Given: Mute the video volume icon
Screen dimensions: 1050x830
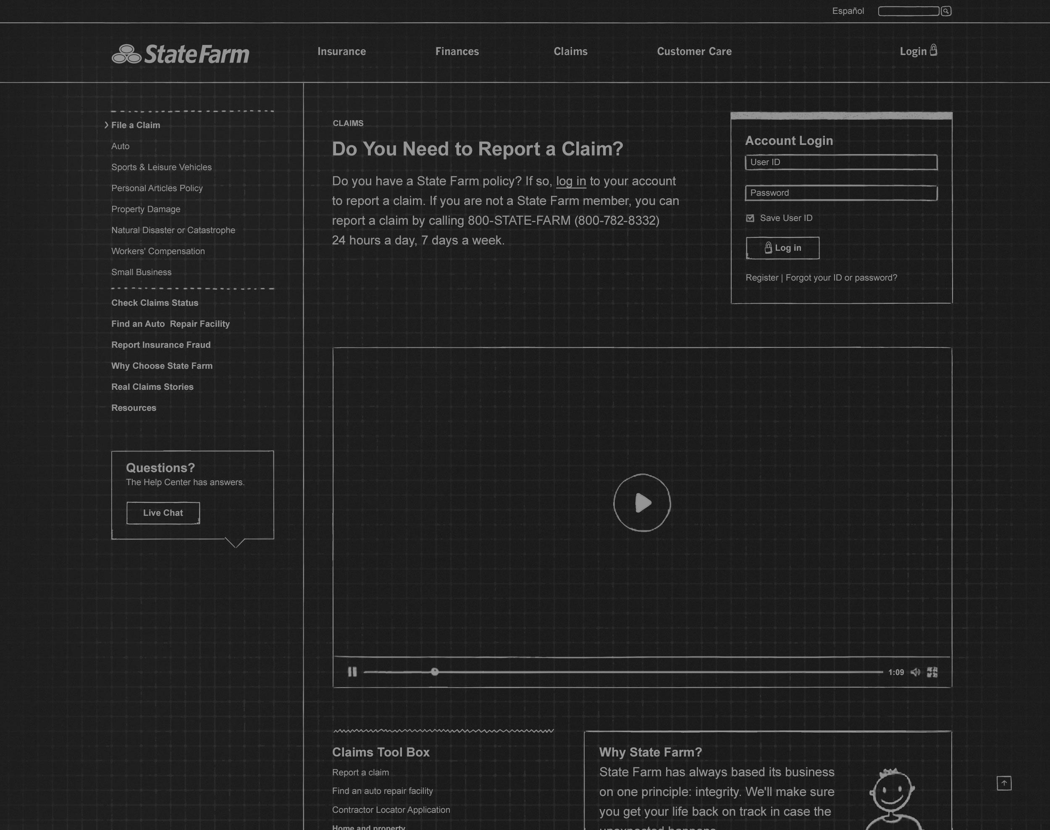Looking at the screenshot, I should [x=915, y=672].
